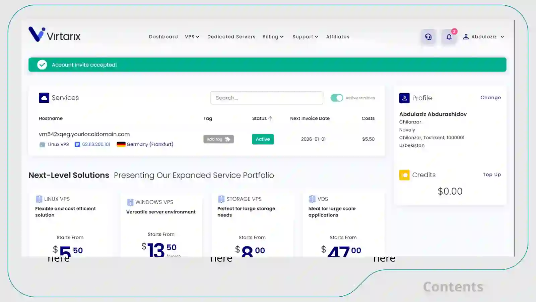Expand the Support menu
The height and width of the screenshot is (302, 536).
point(305,37)
